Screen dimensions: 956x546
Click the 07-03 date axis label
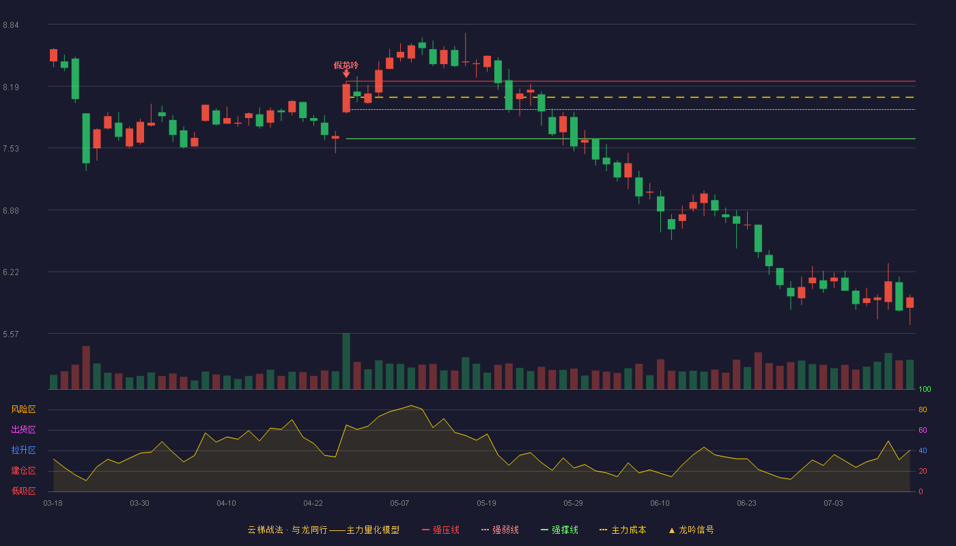(833, 503)
